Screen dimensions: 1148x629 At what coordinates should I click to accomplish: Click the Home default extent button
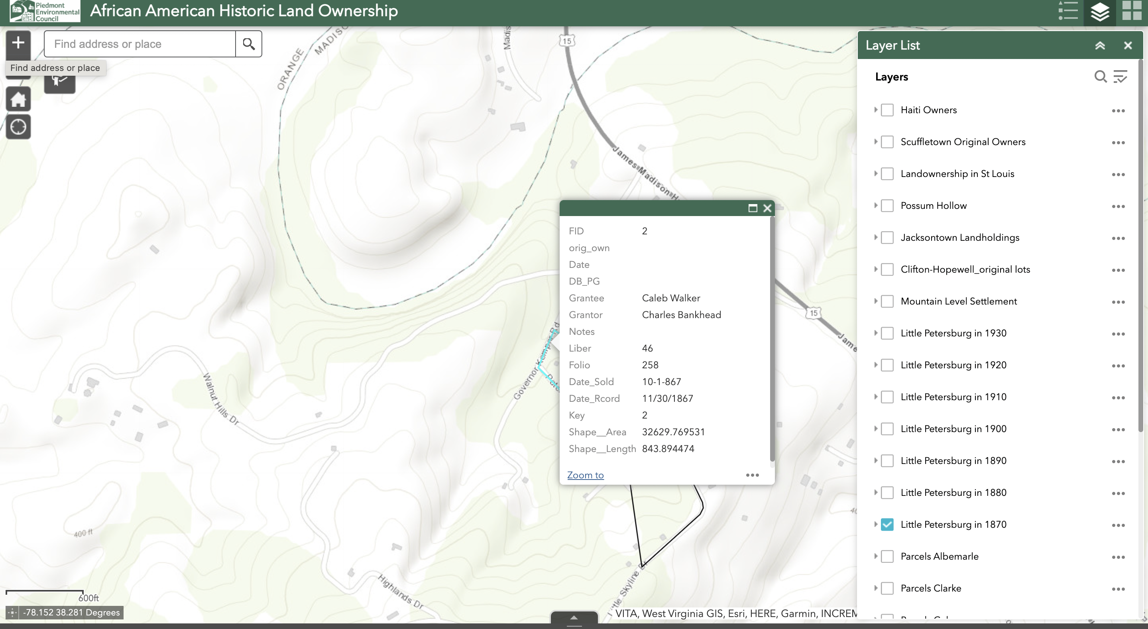click(18, 99)
